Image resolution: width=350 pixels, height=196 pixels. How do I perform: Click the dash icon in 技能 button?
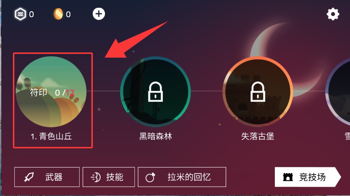(95, 177)
